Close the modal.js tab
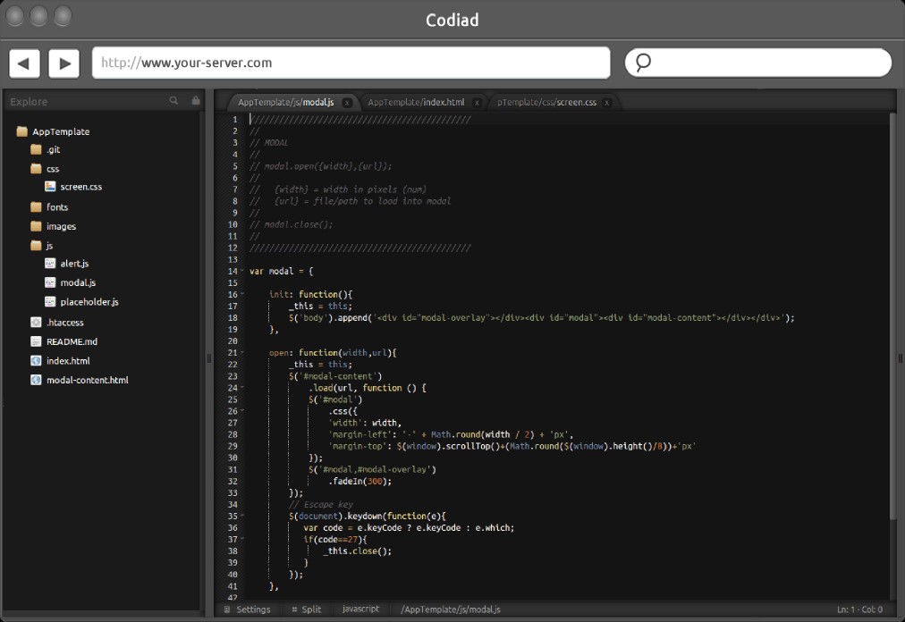 pyautogui.click(x=348, y=102)
